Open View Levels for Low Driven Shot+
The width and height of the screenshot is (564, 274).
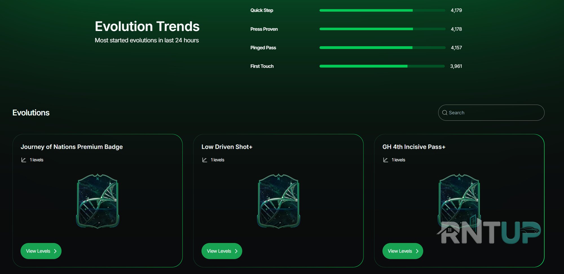pyautogui.click(x=222, y=251)
